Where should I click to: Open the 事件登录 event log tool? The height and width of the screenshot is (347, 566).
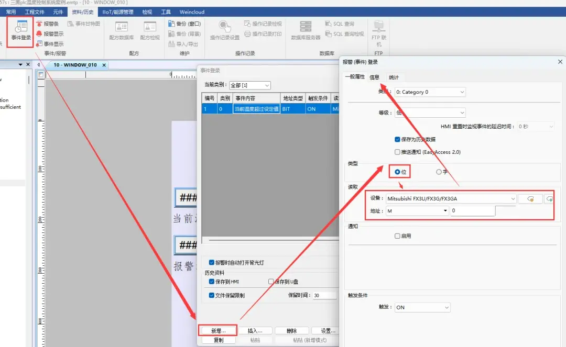(x=20, y=30)
